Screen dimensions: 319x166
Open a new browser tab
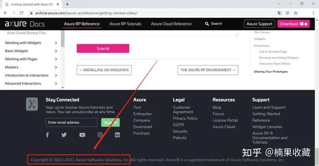click(x=67, y=4)
